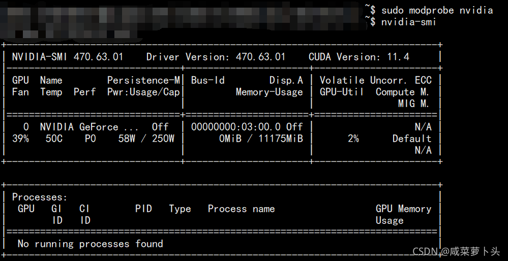Click the 'Compute M.' column header
Image resolution: width=508 pixels, height=261 pixels.
tap(403, 92)
